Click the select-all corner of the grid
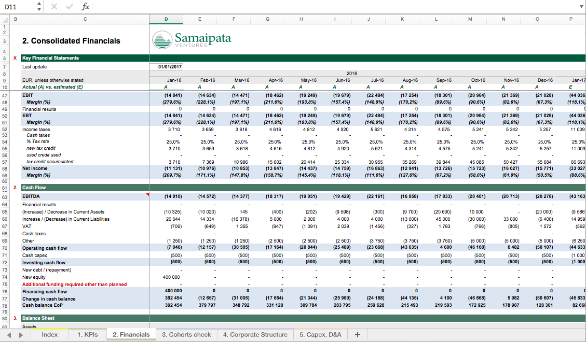This screenshot has height=342, width=586. click(x=5, y=19)
